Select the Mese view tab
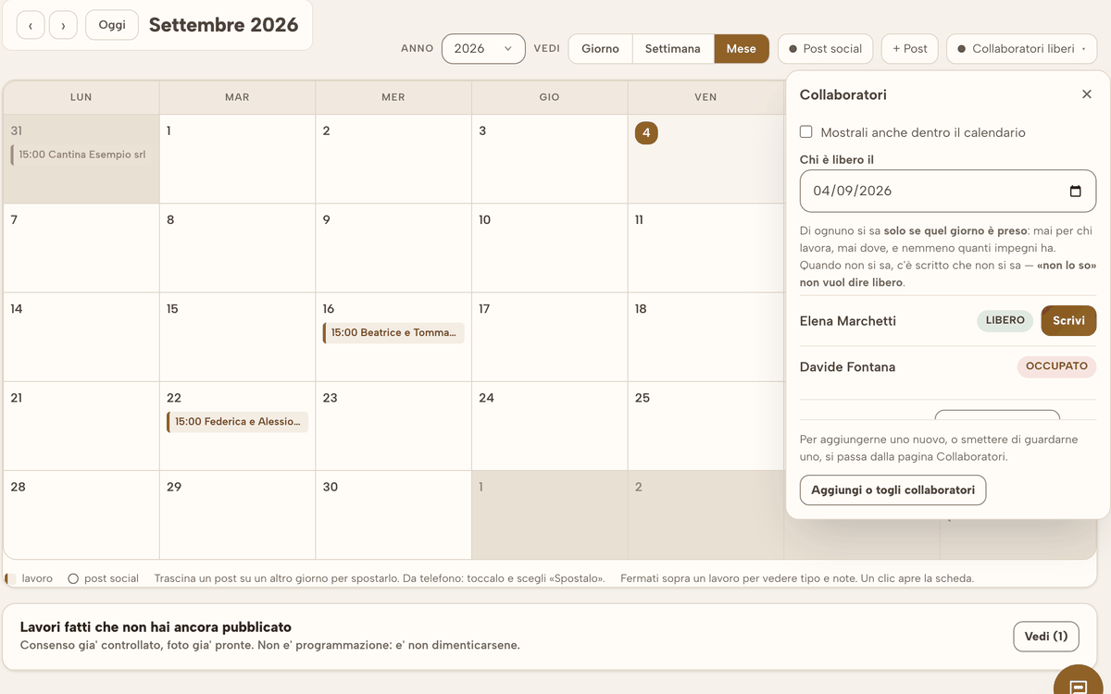The height and width of the screenshot is (694, 1111). click(x=741, y=49)
